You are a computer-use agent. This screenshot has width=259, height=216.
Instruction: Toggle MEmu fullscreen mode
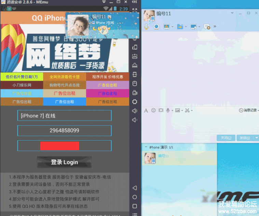(135, 10)
